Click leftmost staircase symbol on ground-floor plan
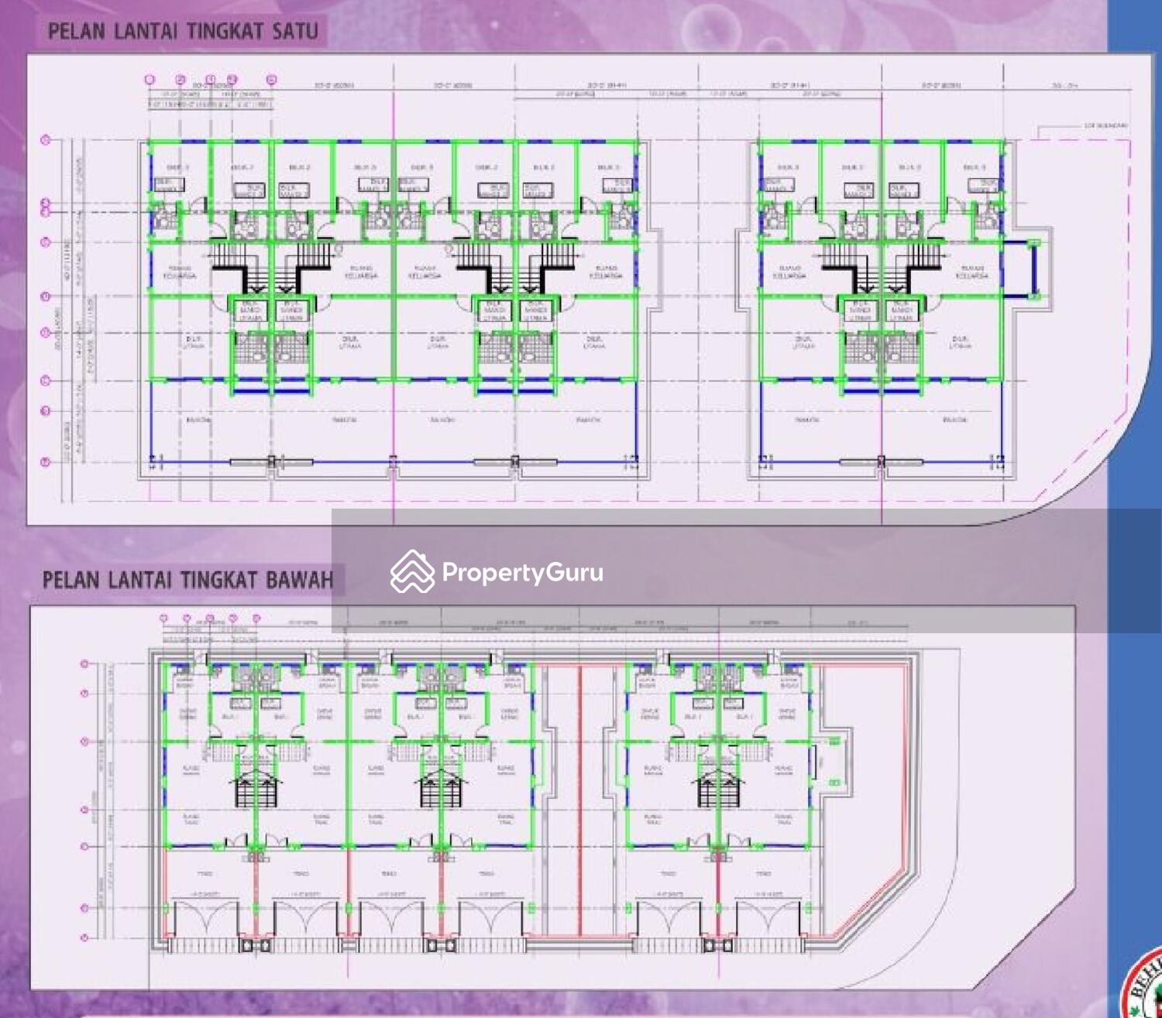This screenshot has width=1162, height=1018. 255,790
